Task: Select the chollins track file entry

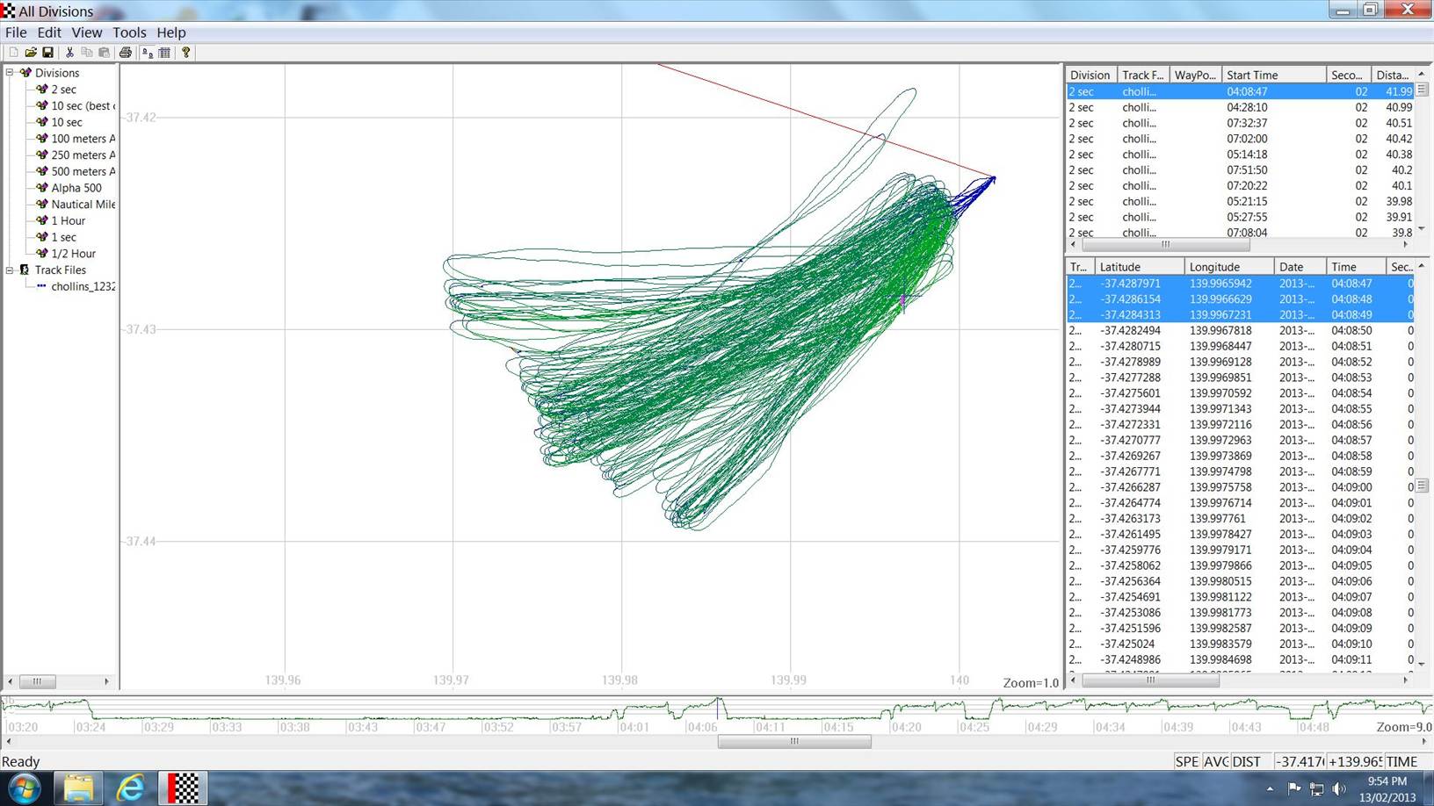Action: point(83,287)
